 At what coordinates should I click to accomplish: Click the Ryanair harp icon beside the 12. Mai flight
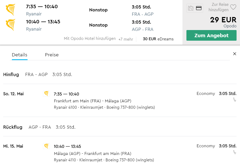[x=46, y=93]
